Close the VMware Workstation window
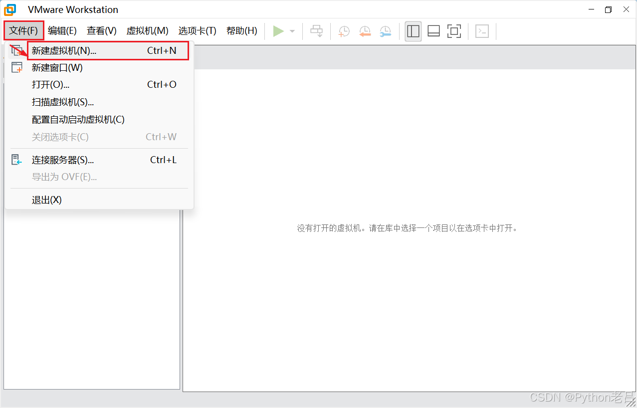The image size is (637, 408). (625, 9)
